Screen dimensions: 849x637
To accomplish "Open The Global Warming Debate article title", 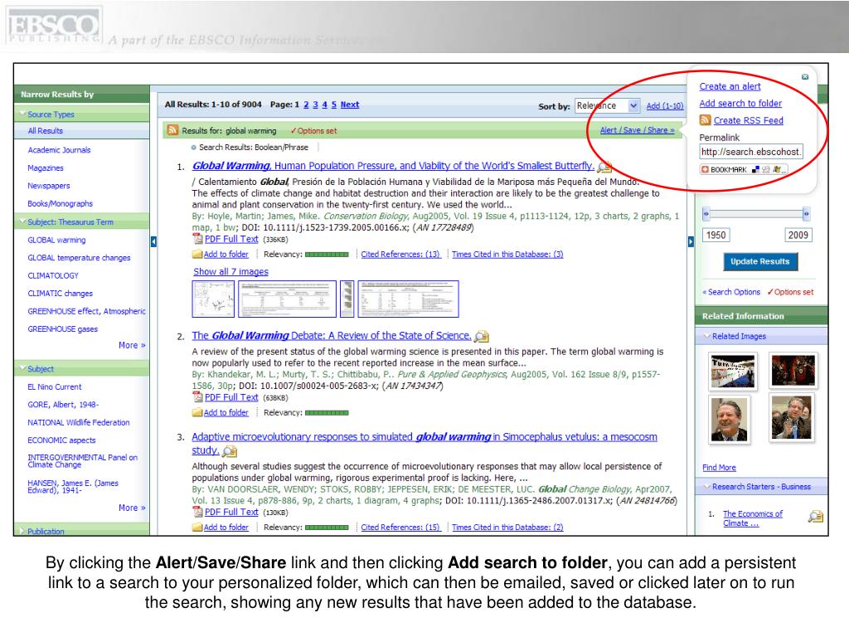I will 332,336.
